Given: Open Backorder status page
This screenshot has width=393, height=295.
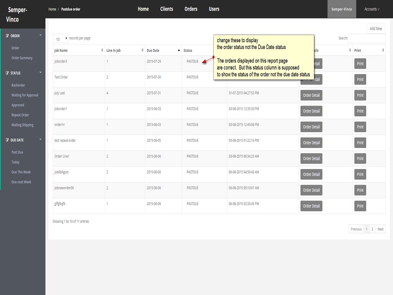Looking at the screenshot, I should point(18,85).
